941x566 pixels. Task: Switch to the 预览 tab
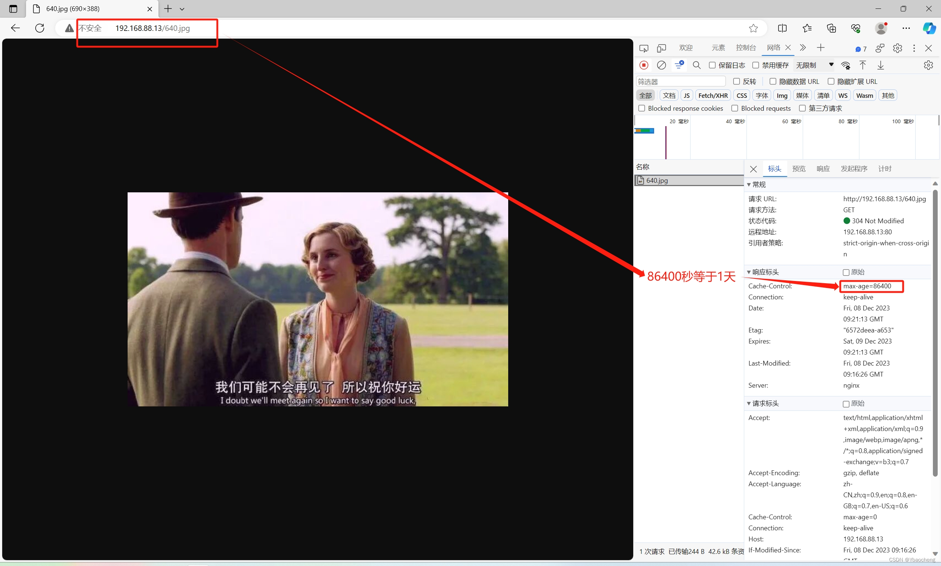coord(799,168)
